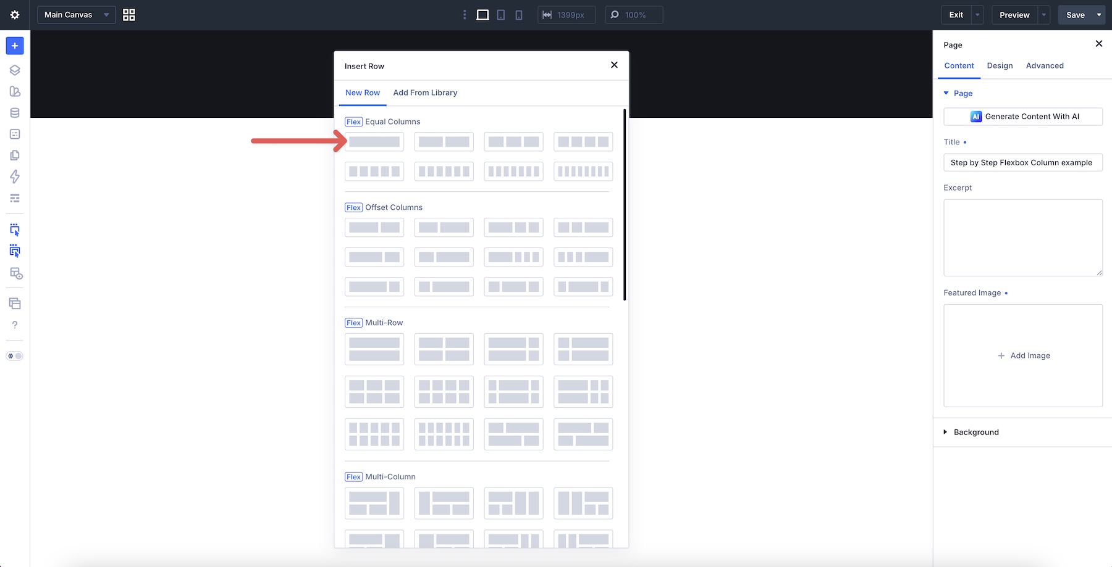Viewport: 1112px width, 567px height.
Task: Click the Flex badge beside Equal Columns
Action: (x=354, y=122)
